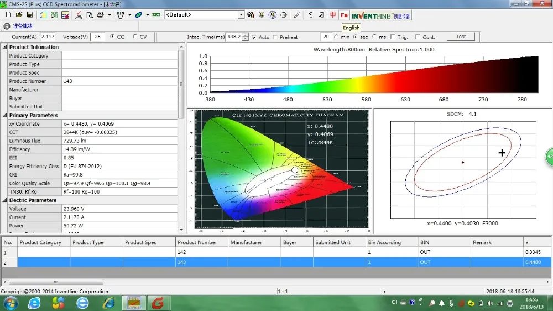Enable the Preheat checkbox
553x311 pixels.
275,37
